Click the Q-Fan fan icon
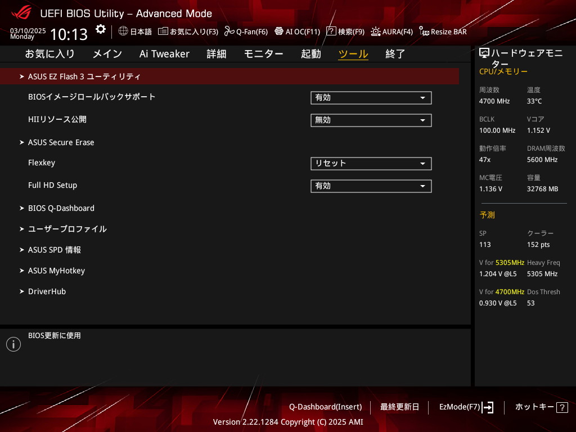This screenshot has height=432, width=576. (x=229, y=31)
